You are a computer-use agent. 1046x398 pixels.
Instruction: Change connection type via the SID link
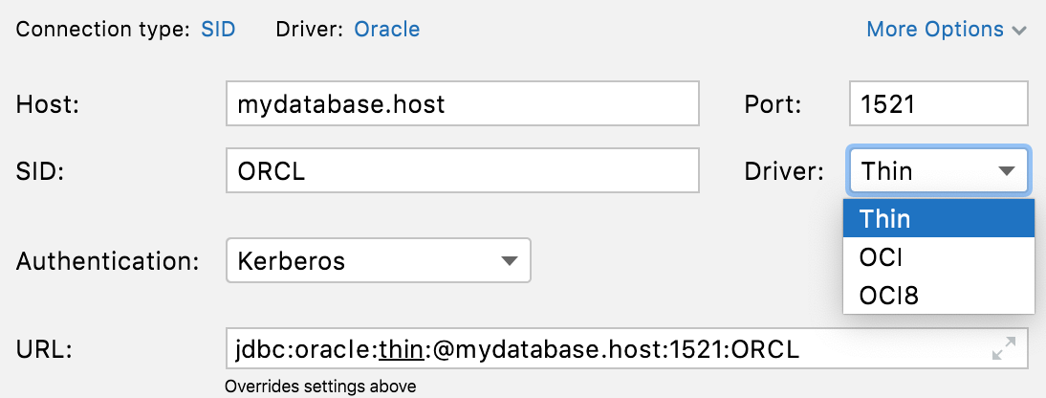218,30
